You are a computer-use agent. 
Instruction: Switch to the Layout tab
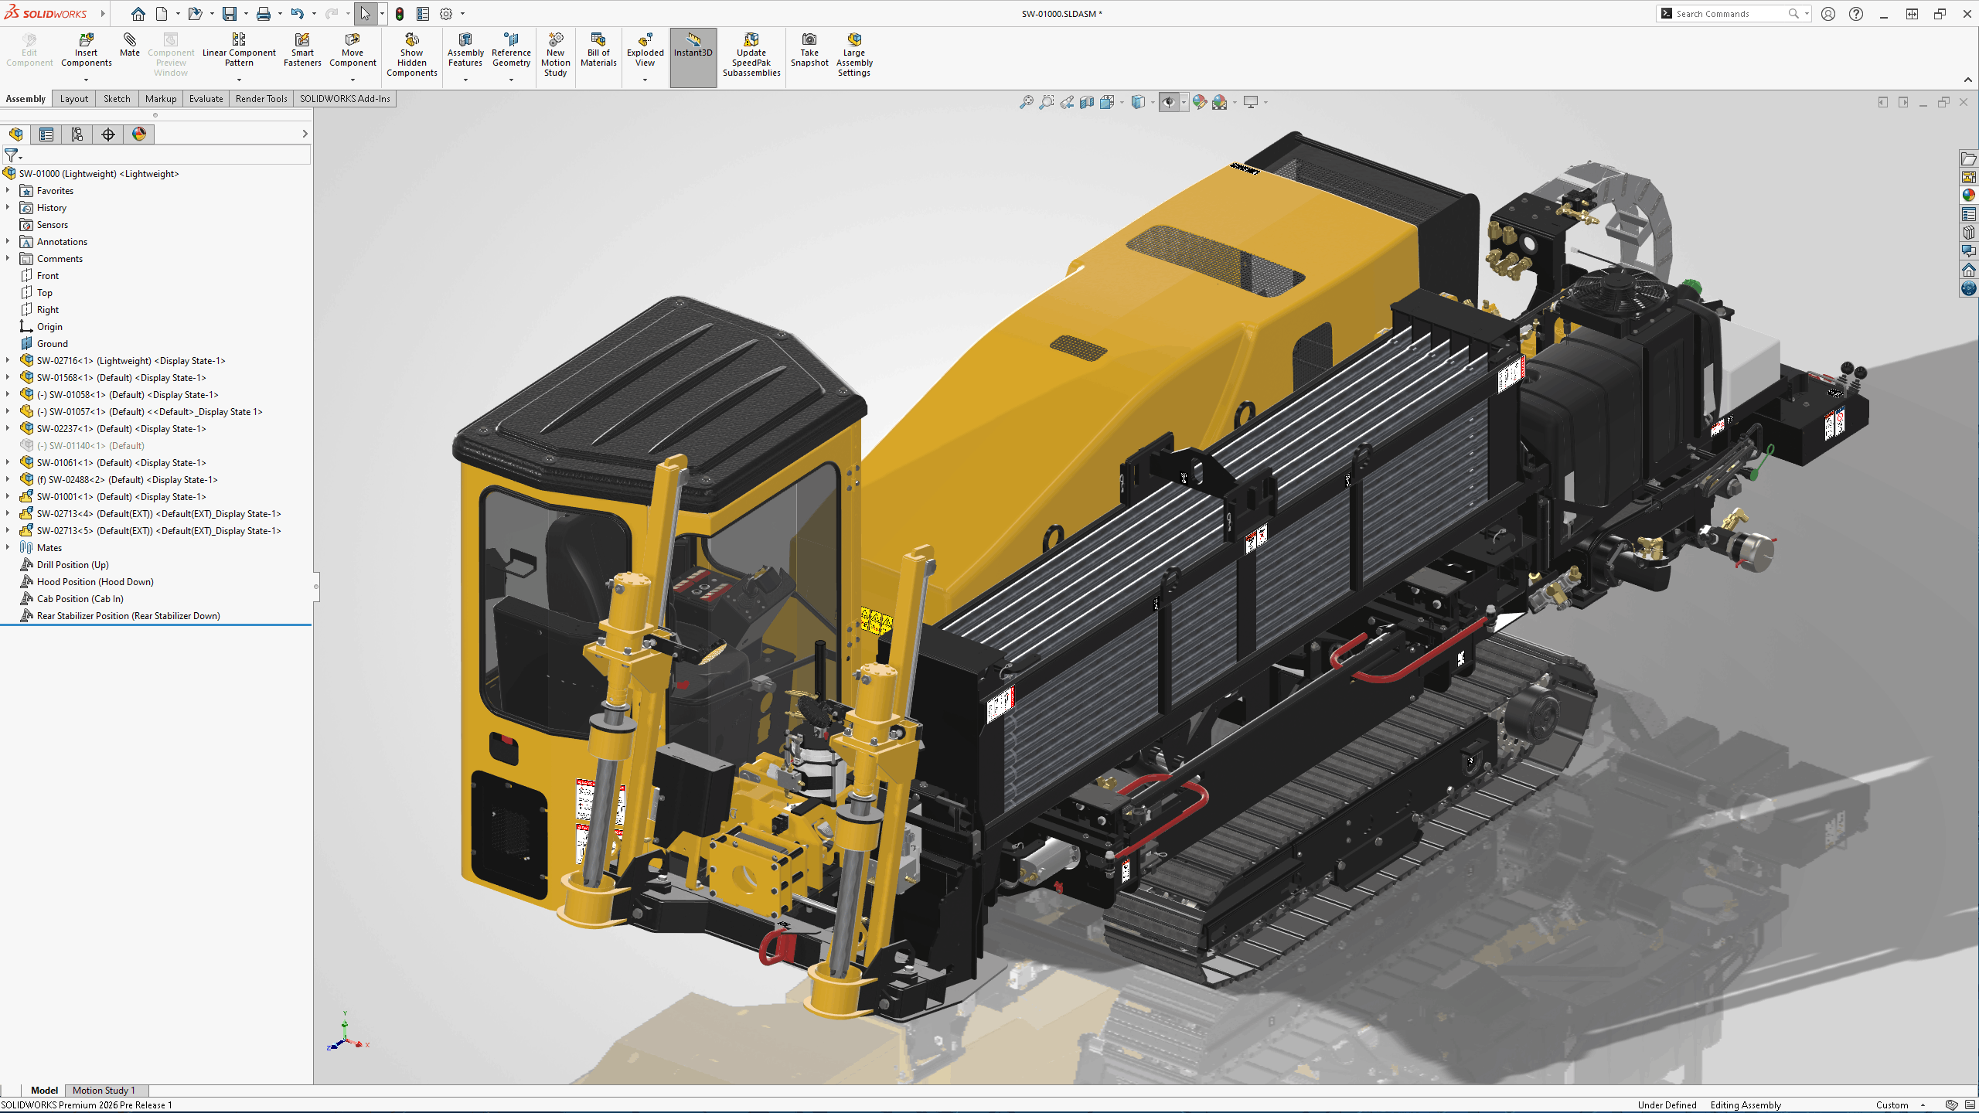coord(74,98)
